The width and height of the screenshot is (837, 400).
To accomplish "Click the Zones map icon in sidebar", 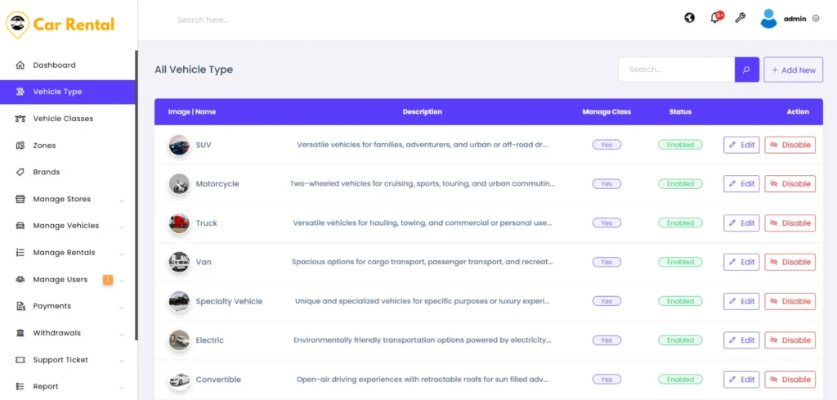I will (20, 146).
